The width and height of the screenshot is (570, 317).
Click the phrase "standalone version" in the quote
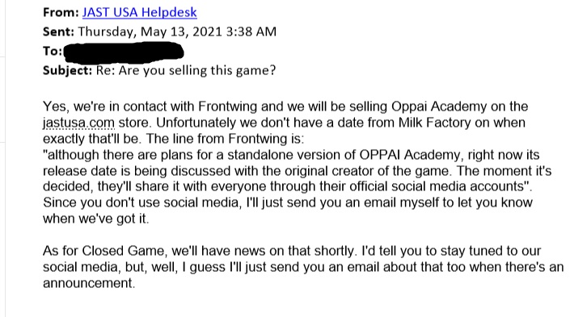pyautogui.click(x=286, y=155)
